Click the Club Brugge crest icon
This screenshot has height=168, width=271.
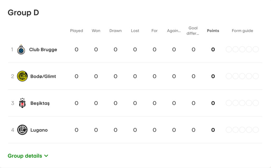tap(21, 50)
